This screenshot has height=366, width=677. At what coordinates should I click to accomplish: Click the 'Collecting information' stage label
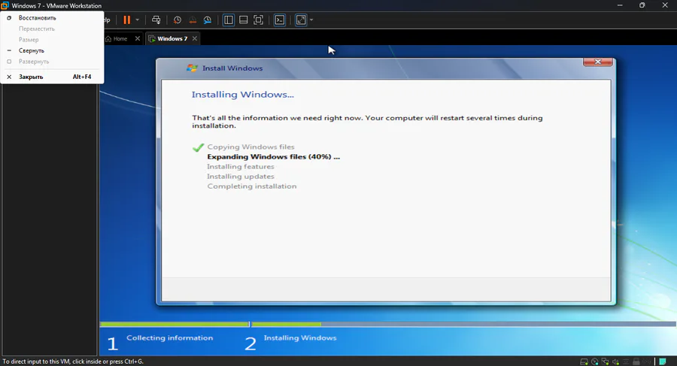pos(170,338)
